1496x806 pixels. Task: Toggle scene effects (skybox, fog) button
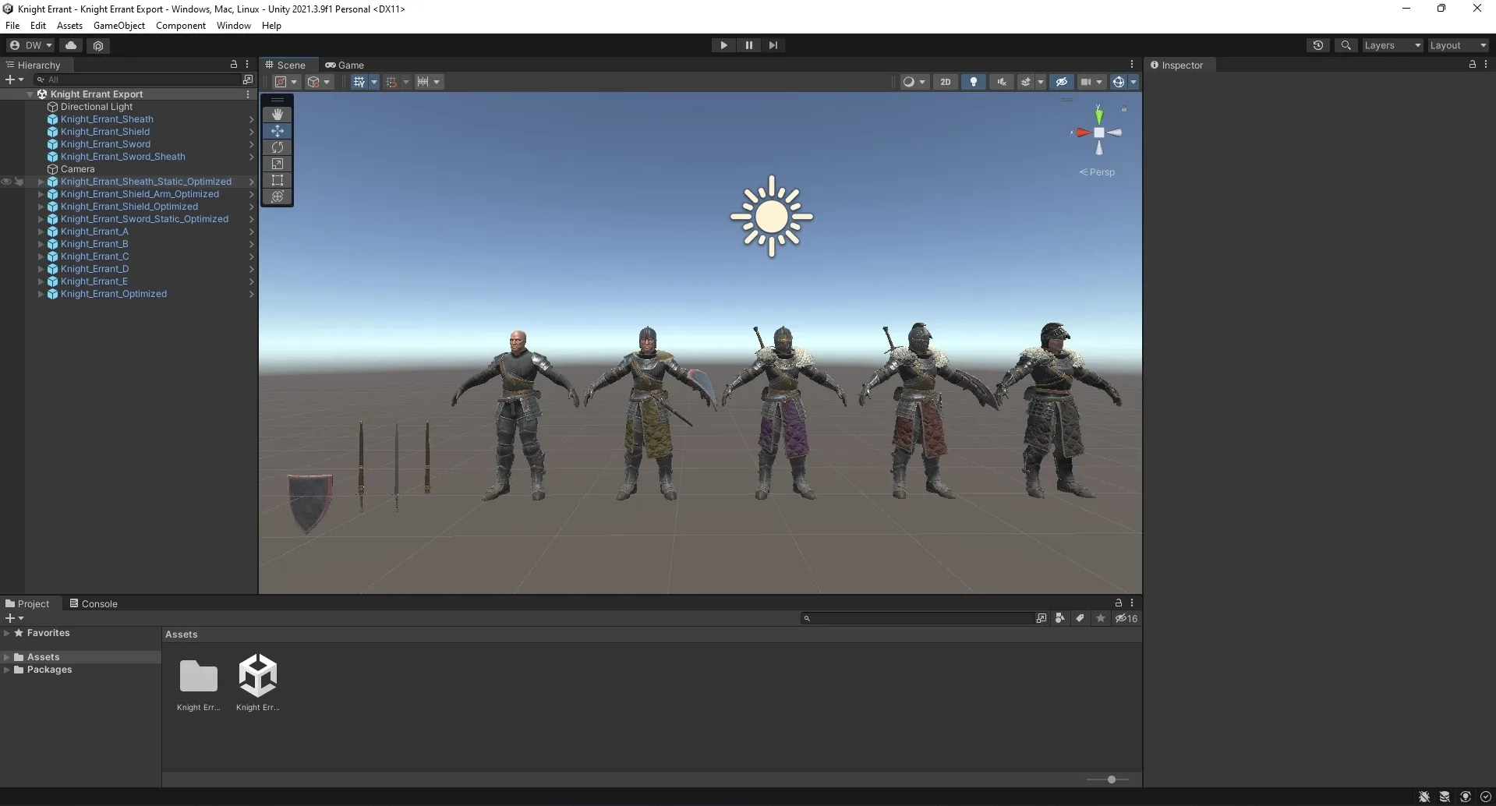point(1026,82)
